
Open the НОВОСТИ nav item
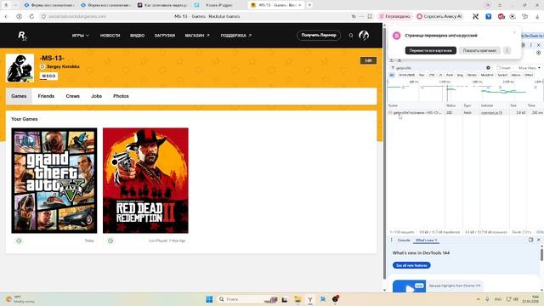(x=110, y=36)
